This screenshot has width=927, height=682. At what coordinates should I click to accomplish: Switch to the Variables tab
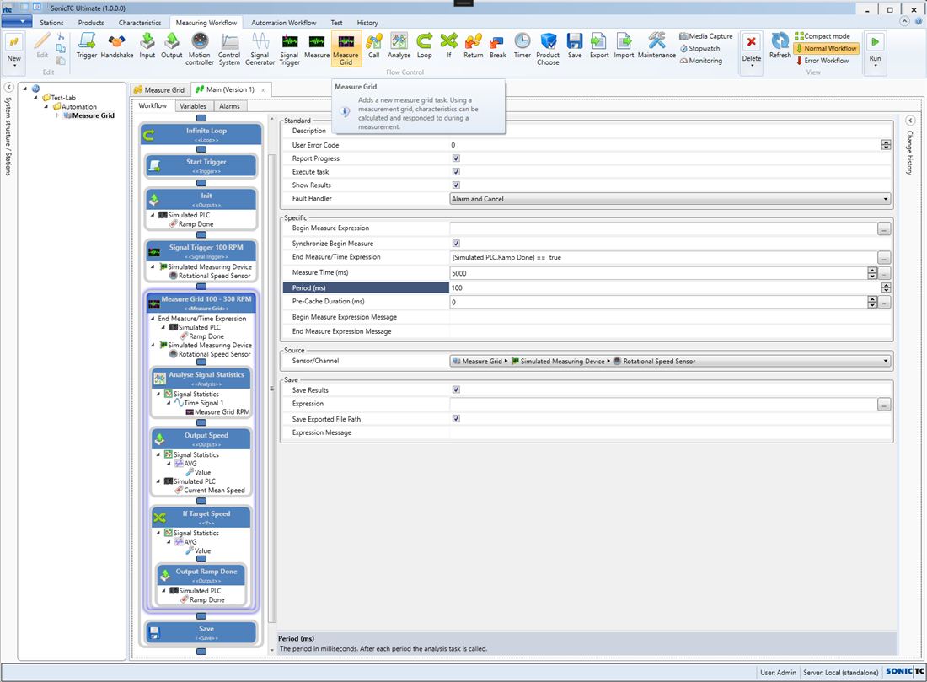pos(193,106)
